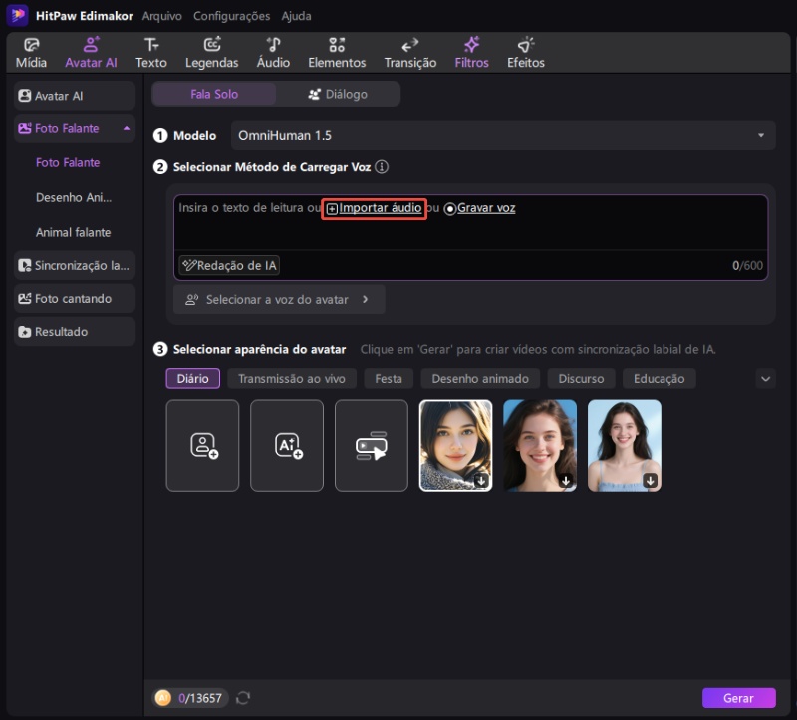Switch to Diálogo mode

click(338, 94)
